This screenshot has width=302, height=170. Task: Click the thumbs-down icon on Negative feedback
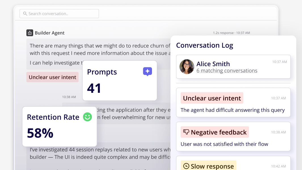(186, 132)
